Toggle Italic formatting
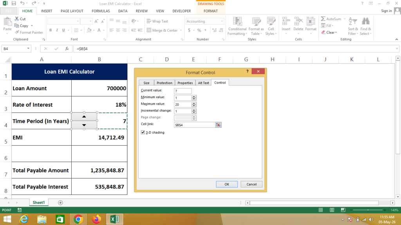 pyautogui.click(x=57, y=30)
